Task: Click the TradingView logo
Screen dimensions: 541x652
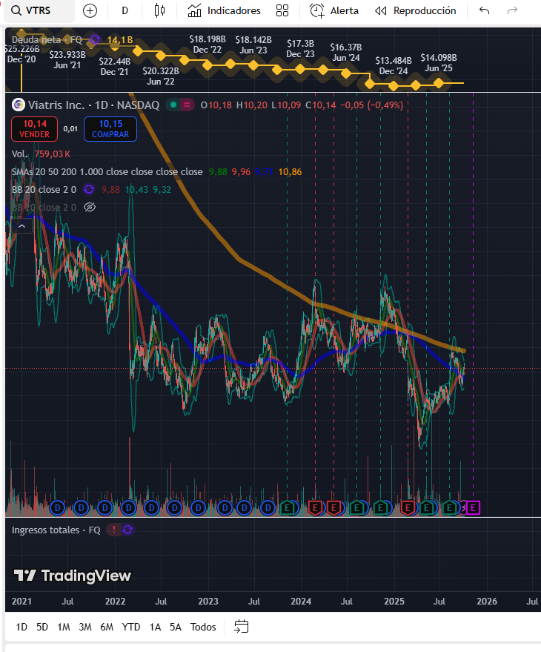Action: (x=73, y=576)
